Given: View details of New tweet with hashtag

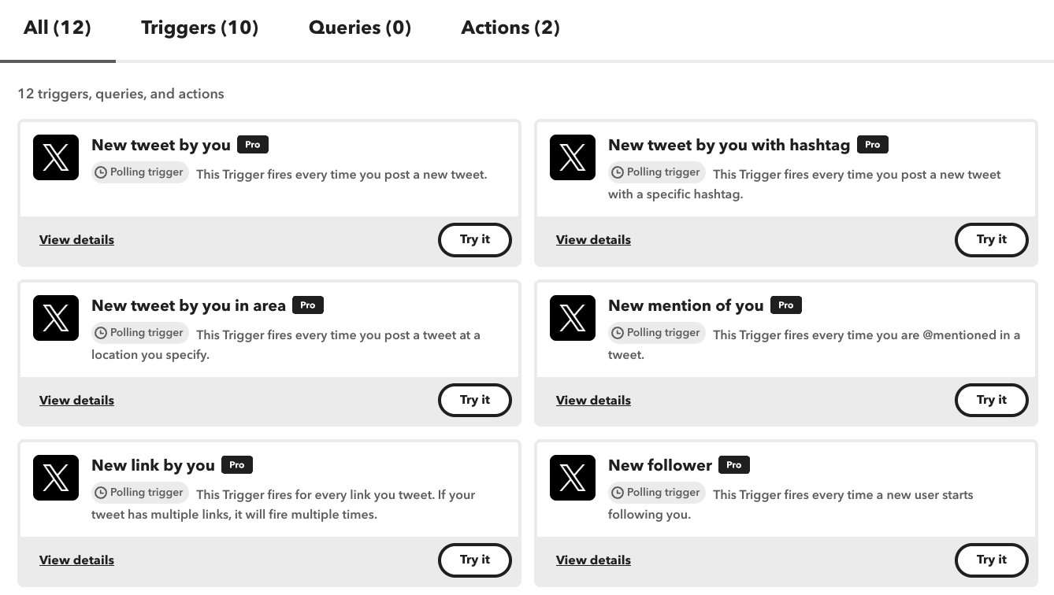Looking at the screenshot, I should [593, 240].
